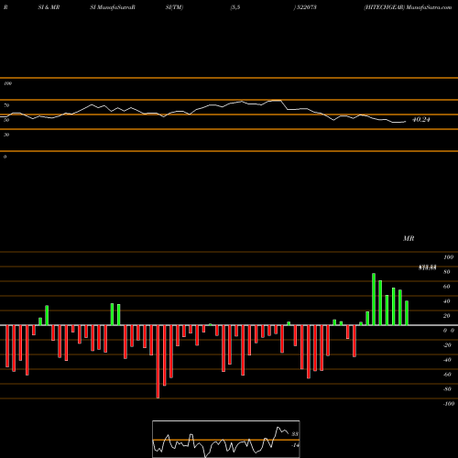The image size is (458, 458).
Task: Click the MR label above the lower chart
Action: 409,238
